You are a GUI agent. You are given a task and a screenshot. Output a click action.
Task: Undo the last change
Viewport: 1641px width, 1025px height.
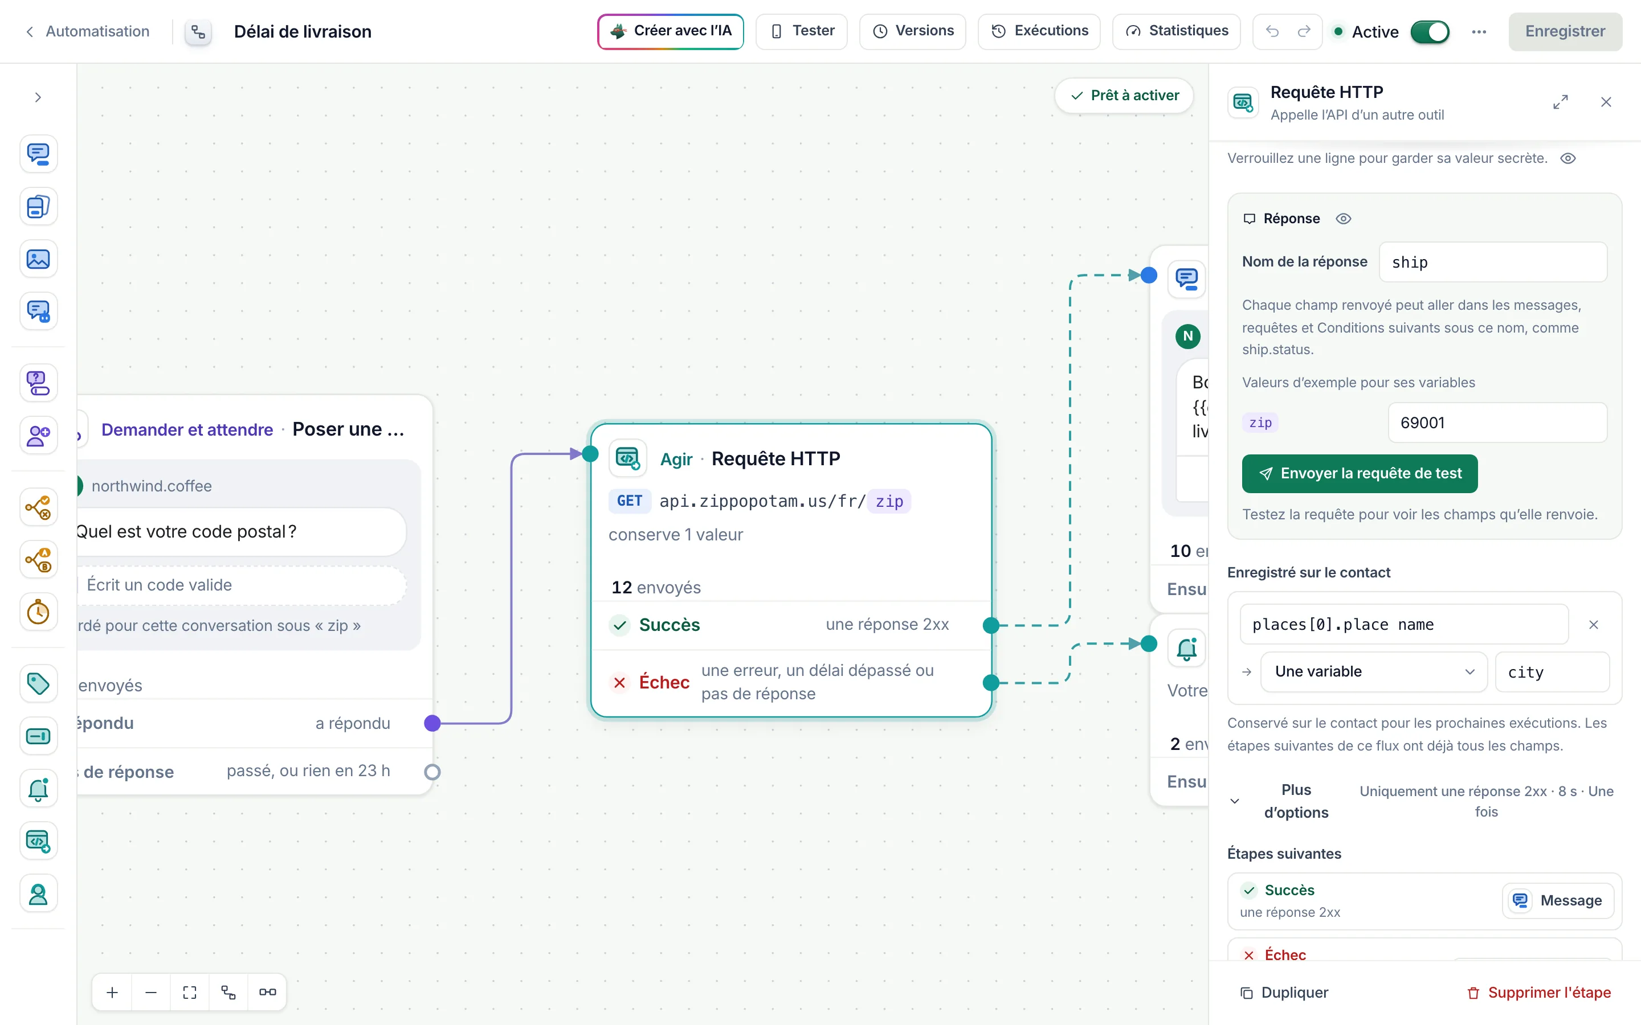pyautogui.click(x=1272, y=31)
